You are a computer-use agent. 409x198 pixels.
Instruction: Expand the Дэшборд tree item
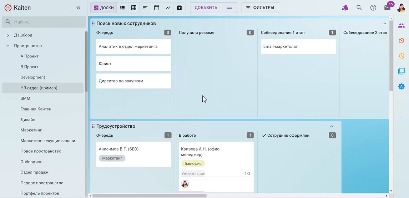click(x=8, y=35)
